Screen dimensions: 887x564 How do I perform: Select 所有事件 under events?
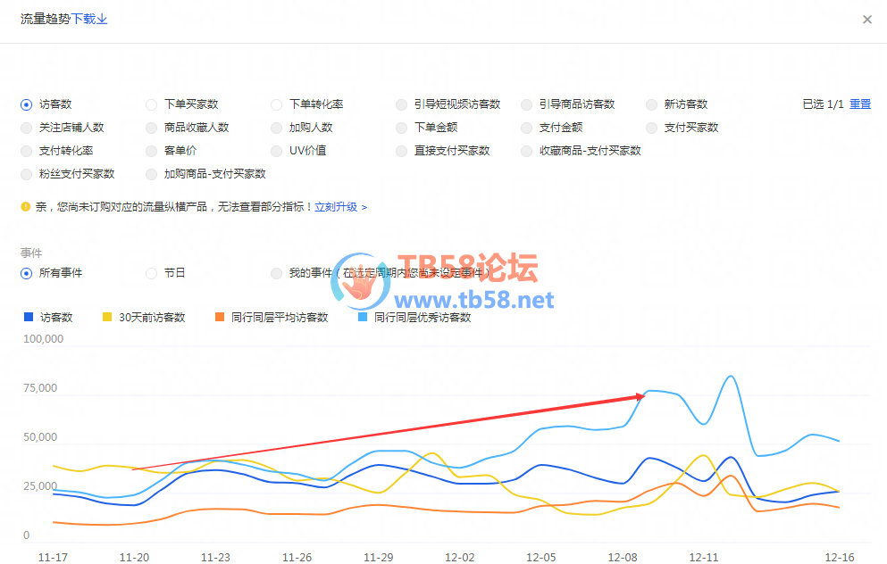[27, 273]
